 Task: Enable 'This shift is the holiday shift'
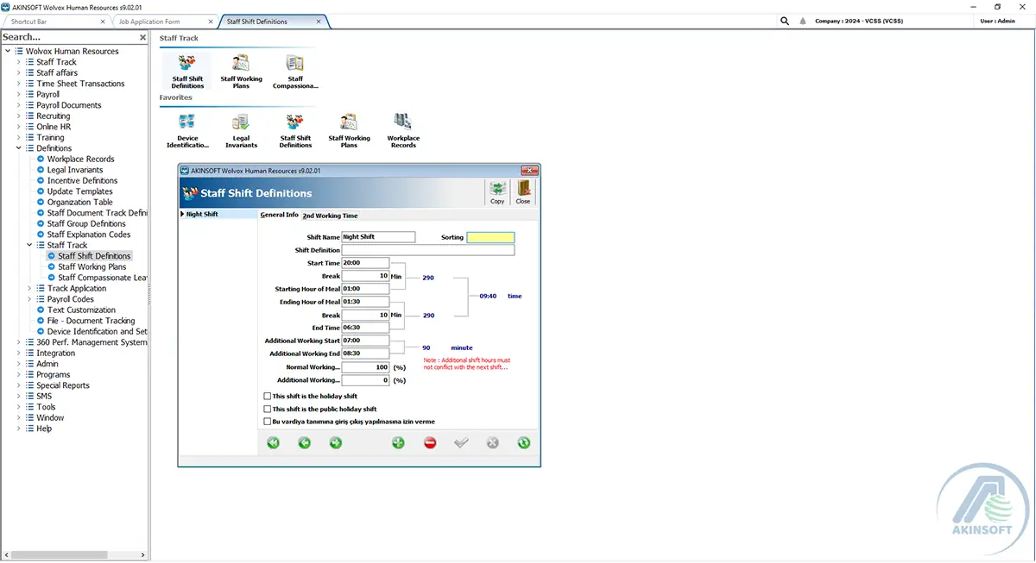click(268, 396)
